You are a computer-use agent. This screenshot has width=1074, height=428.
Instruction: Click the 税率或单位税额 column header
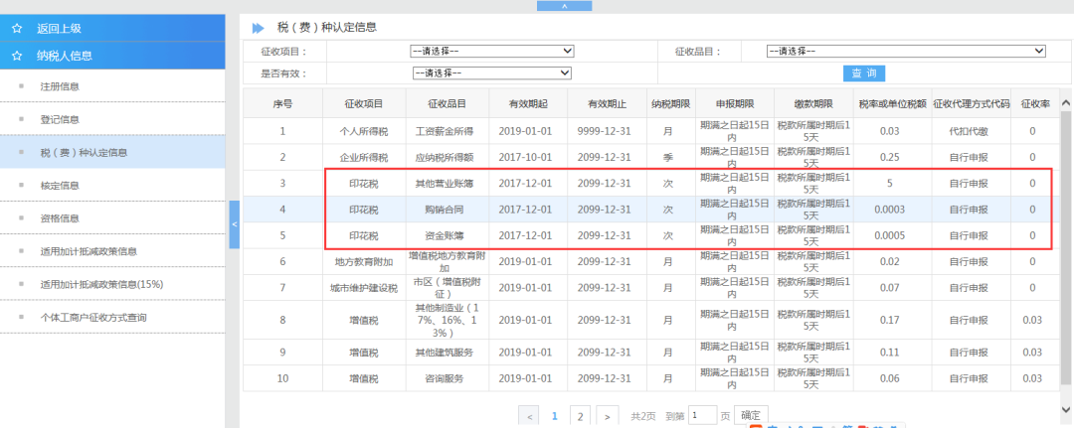[892, 104]
